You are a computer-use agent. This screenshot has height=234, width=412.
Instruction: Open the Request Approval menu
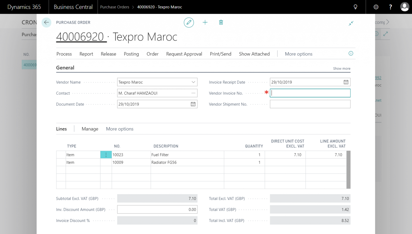click(184, 54)
